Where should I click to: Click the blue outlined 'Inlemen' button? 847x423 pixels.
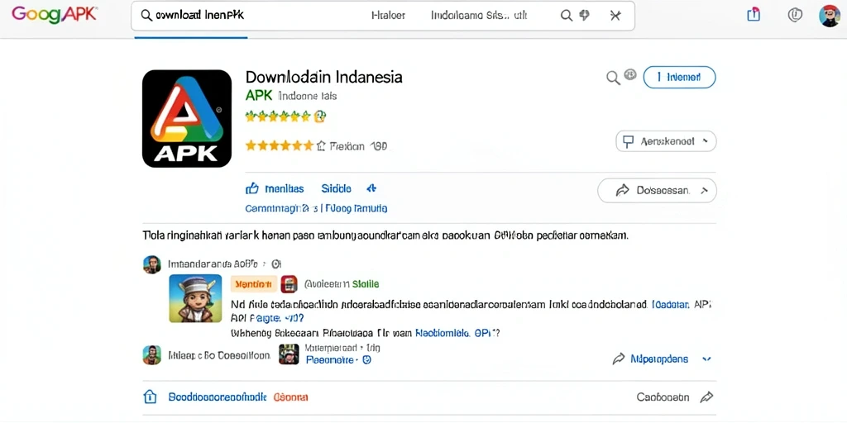tap(680, 77)
